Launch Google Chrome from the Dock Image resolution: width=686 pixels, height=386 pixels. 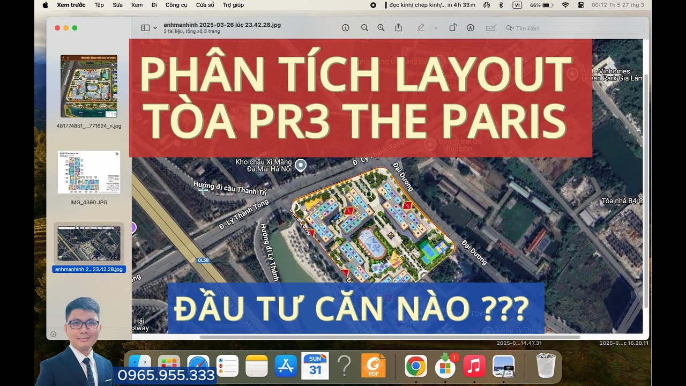click(416, 366)
